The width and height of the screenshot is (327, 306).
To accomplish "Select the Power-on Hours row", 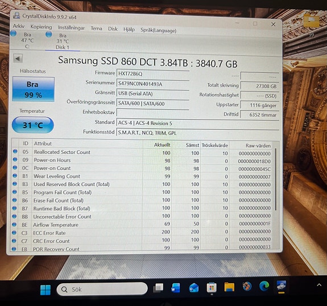I will click(x=142, y=161).
